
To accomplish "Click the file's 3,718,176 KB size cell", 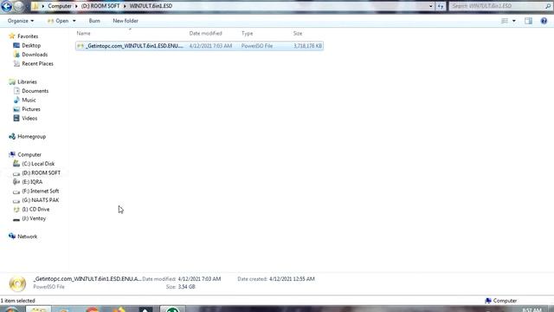I will point(307,46).
